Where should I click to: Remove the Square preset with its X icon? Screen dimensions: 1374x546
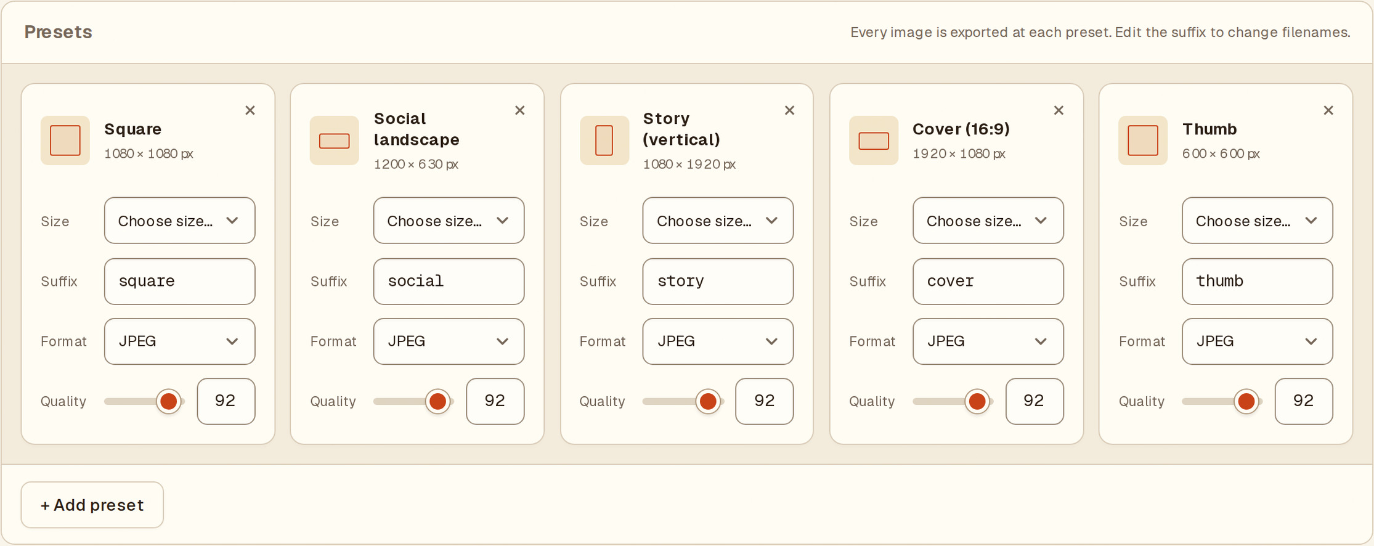coord(250,110)
